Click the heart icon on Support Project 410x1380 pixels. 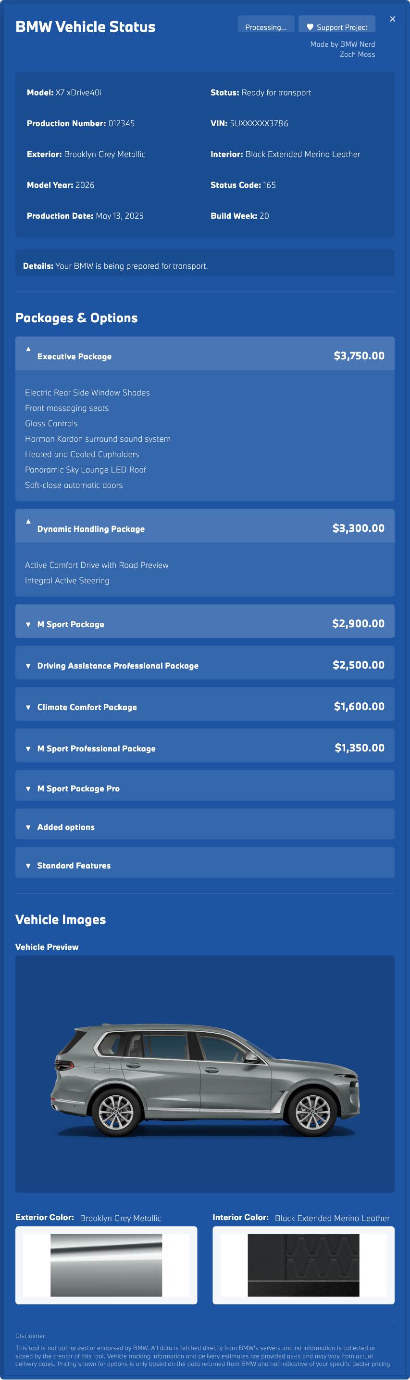(310, 27)
